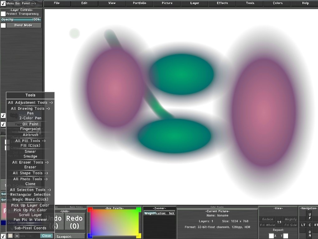The image size is (318, 239).
Task: Expand All Photo Tools submenu
Action: pos(30,179)
